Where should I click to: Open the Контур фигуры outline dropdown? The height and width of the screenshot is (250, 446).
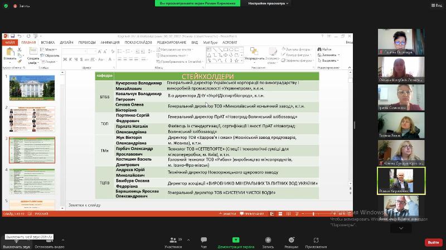(x=296, y=54)
